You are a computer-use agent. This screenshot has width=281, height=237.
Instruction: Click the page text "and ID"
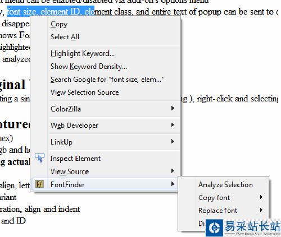pyautogui.click(x=13, y=221)
